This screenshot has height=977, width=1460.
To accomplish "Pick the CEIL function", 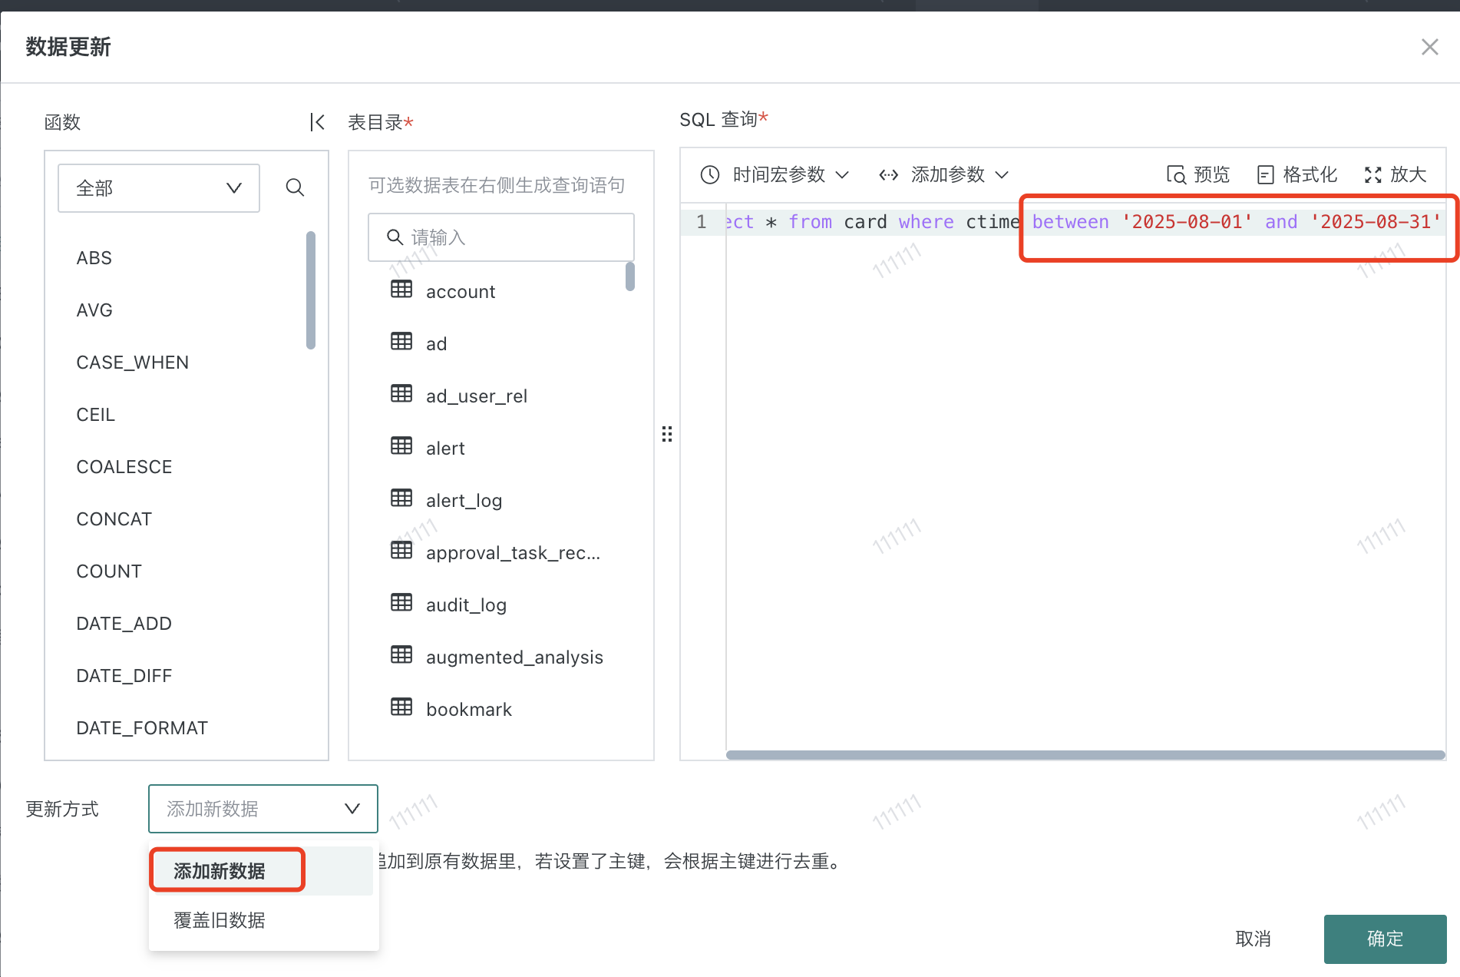I will point(96,415).
